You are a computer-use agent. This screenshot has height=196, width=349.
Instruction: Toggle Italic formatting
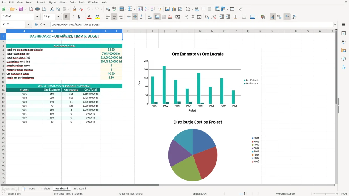73,17
